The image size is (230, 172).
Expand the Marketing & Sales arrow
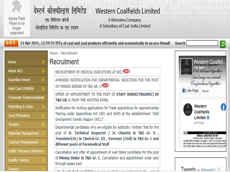(x=43, y=106)
